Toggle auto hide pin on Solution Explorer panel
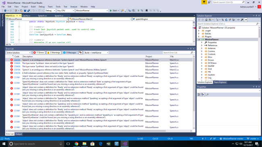This screenshot has width=262, height=147. (256, 16)
